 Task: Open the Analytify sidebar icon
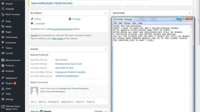click(3, 9)
